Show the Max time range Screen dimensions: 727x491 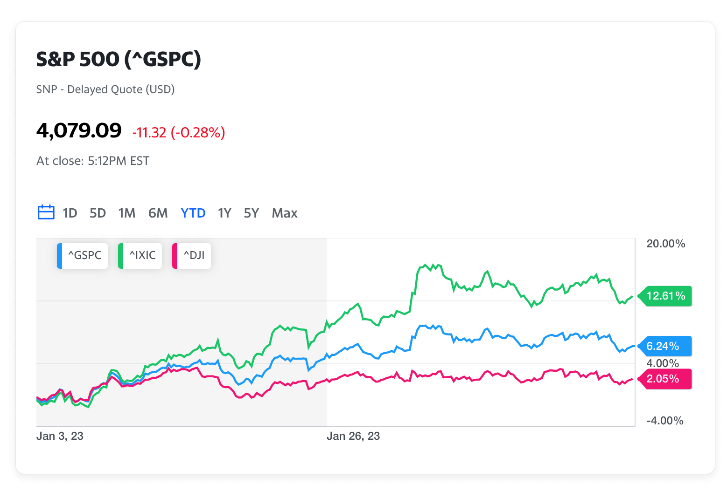click(x=285, y=213)
